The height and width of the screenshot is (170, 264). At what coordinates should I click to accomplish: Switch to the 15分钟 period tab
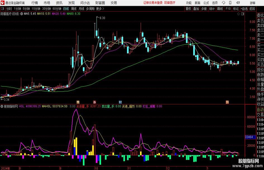[x=36, y=9]
